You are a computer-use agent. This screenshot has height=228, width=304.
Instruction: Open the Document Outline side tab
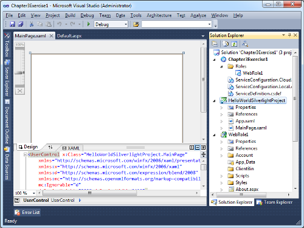[x=7, y=122]
